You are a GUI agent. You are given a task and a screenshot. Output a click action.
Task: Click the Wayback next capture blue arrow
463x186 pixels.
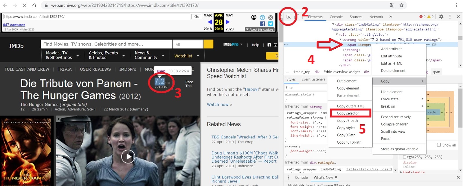click(x=227, y=22)
